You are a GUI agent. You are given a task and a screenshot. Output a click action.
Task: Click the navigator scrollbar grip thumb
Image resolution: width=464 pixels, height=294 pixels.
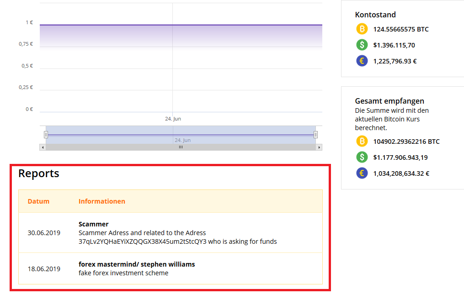181,147
